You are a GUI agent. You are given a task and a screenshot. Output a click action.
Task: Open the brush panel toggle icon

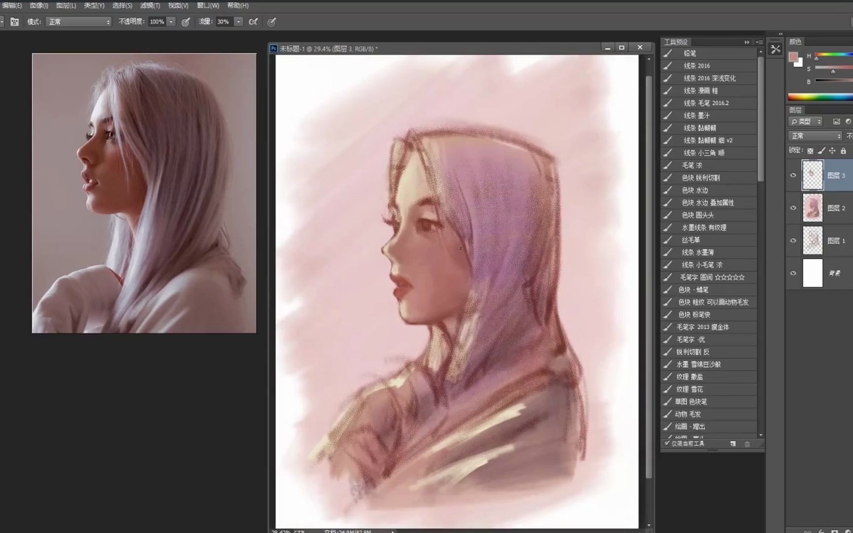[15, 22]
